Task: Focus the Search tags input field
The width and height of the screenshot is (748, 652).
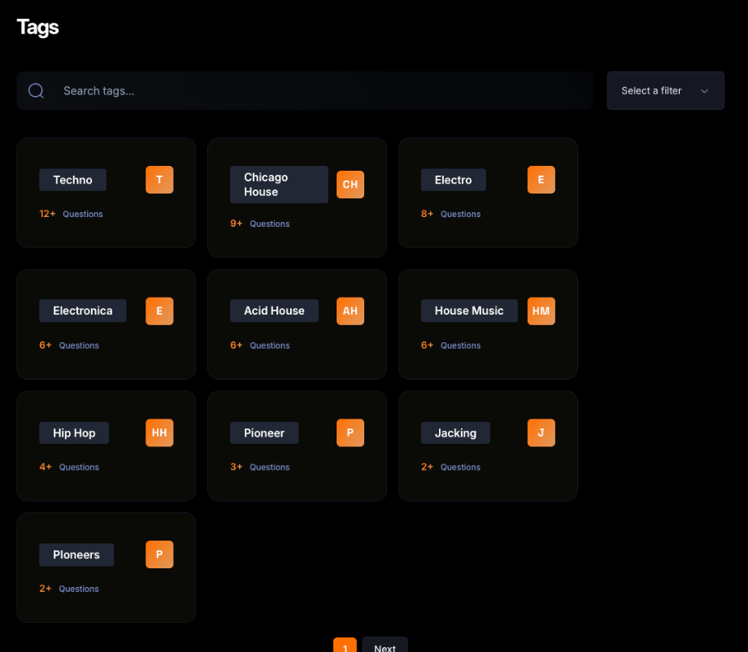Action: coord(304,90)
